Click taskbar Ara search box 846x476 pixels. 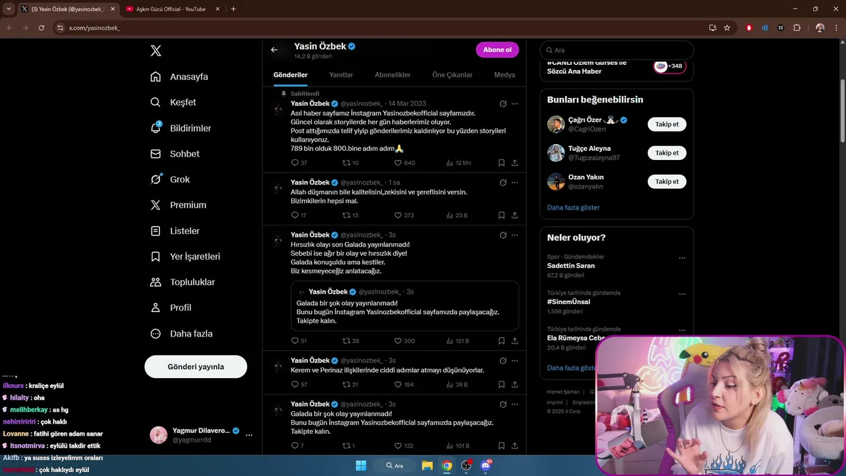point(395,465)
